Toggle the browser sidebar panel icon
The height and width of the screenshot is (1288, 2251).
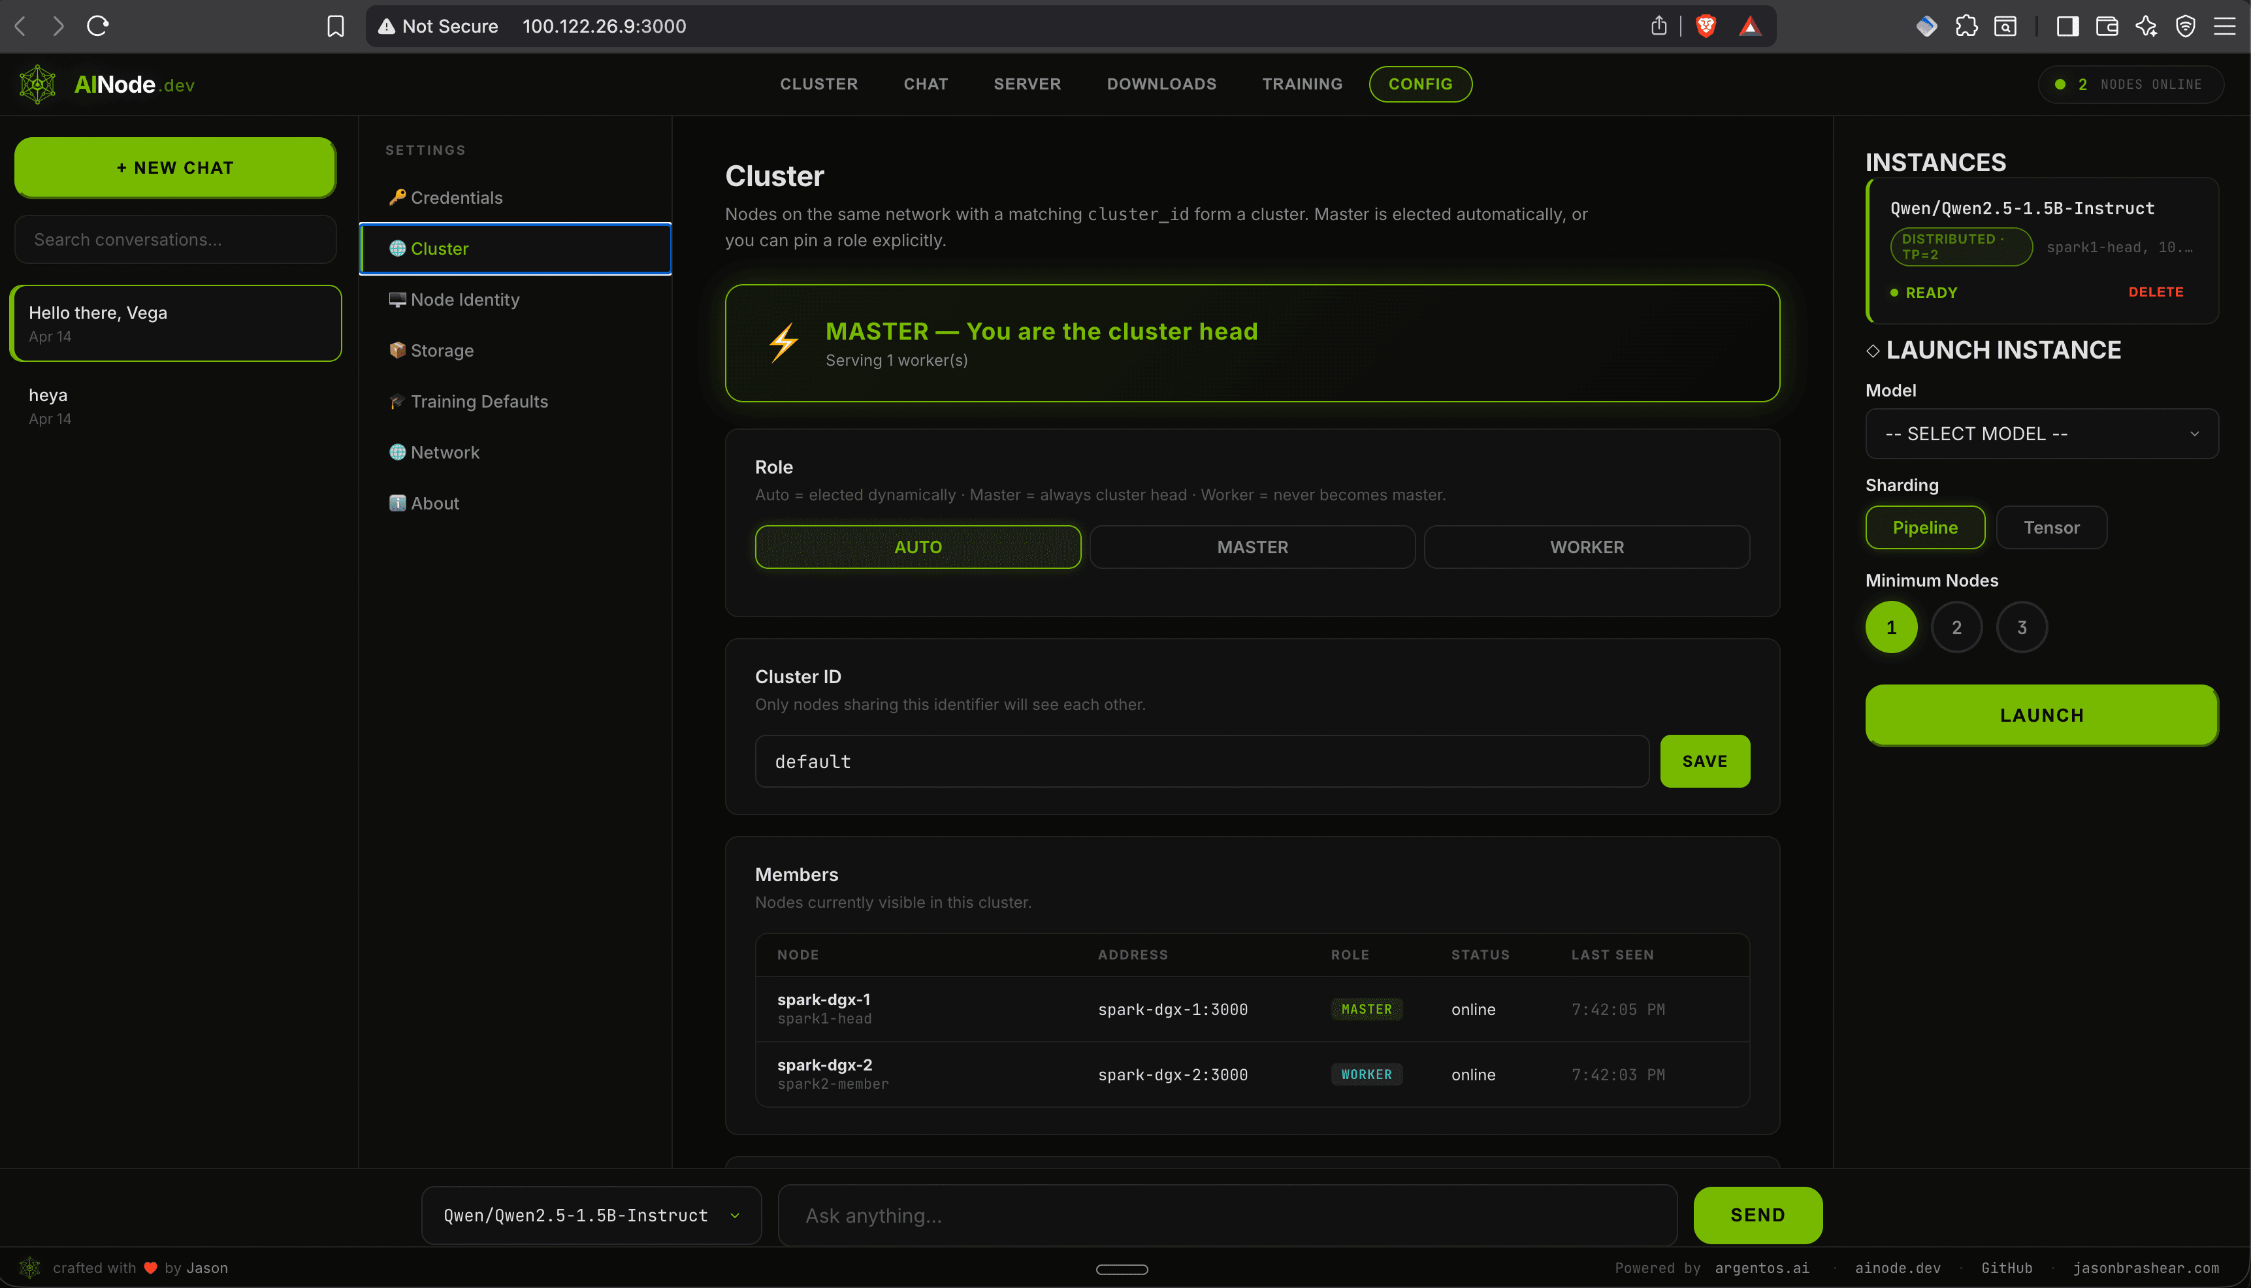(x=2067, y=25)
